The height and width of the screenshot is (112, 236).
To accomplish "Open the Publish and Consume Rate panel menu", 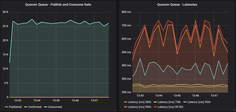I will tap(58, 4).
